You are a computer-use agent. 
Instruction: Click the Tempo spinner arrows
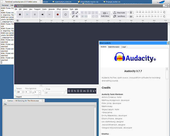(23, 92)
